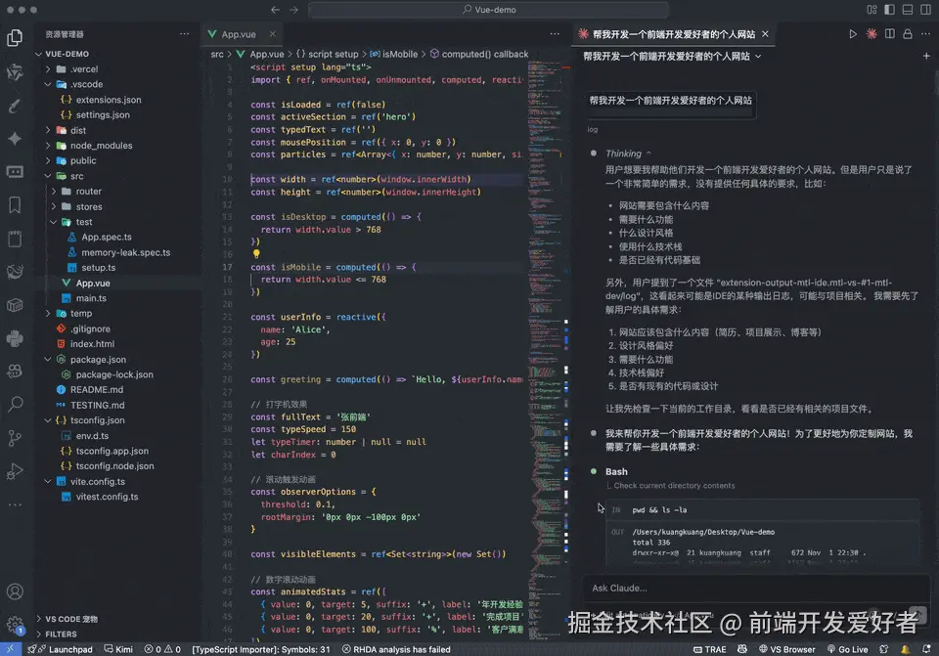The height and width of the screenshot is (656, 939).
Task: Click the Claude asterisk icon in toolbar
Action: pyautogui.click(x=872, y=34)
